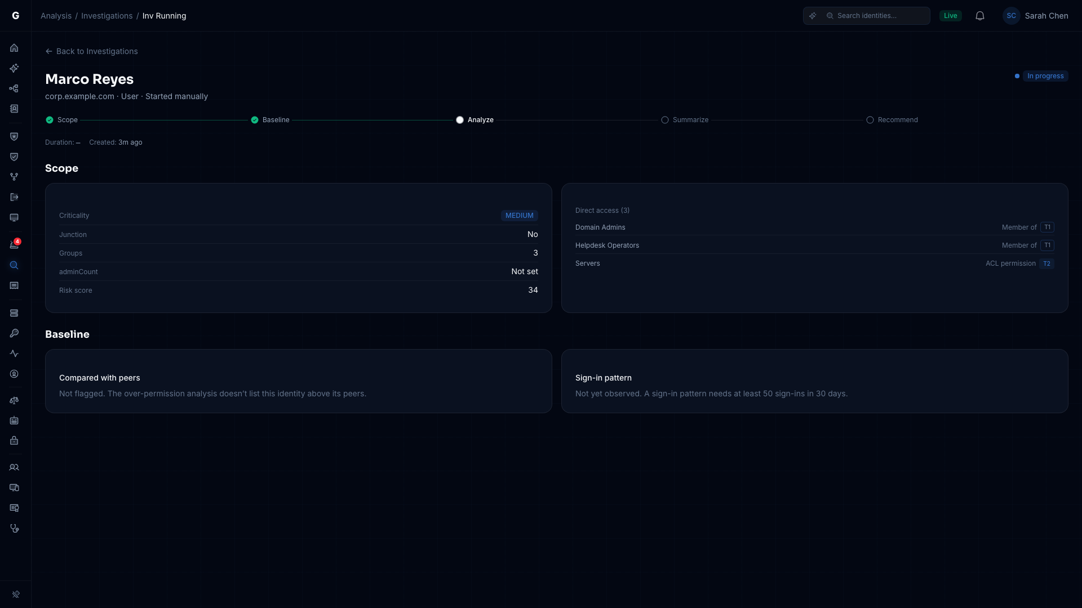1082x608 pixels.
Task: Click the G logo in the corner
Action: [16, 16]
